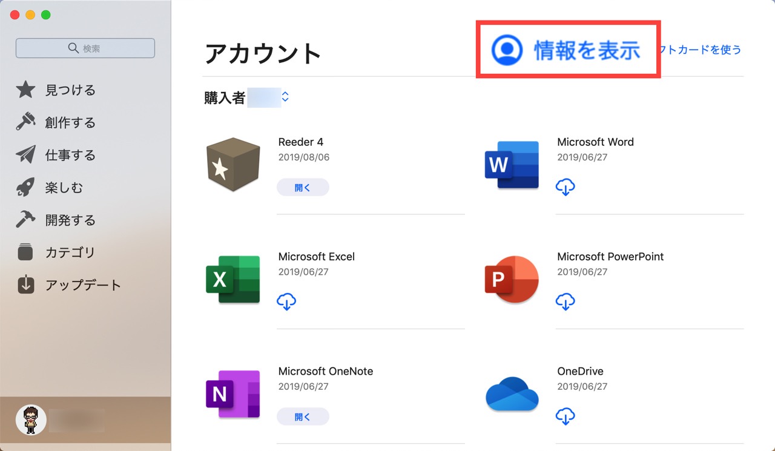Click the search field in sidebar
This screenshot has width=775, height=451.
(85, 48)
